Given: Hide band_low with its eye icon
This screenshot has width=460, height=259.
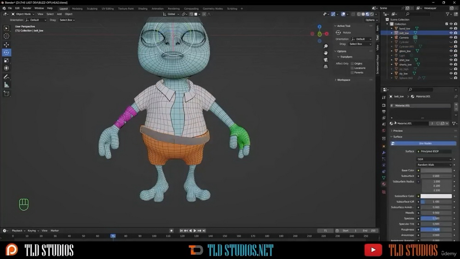Looking at the screenshot, I should pos(451,29).
